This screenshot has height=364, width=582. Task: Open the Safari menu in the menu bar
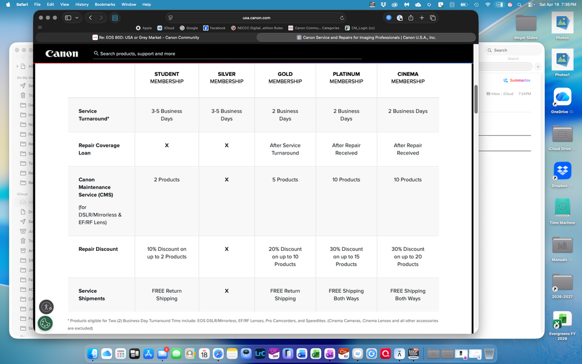point(22,5)
